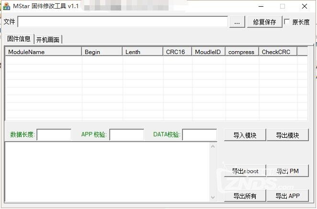Image resolution: width=317 pixels, height=209 pixels.
Task: Click inside the log text area
Action: (107, 172)
